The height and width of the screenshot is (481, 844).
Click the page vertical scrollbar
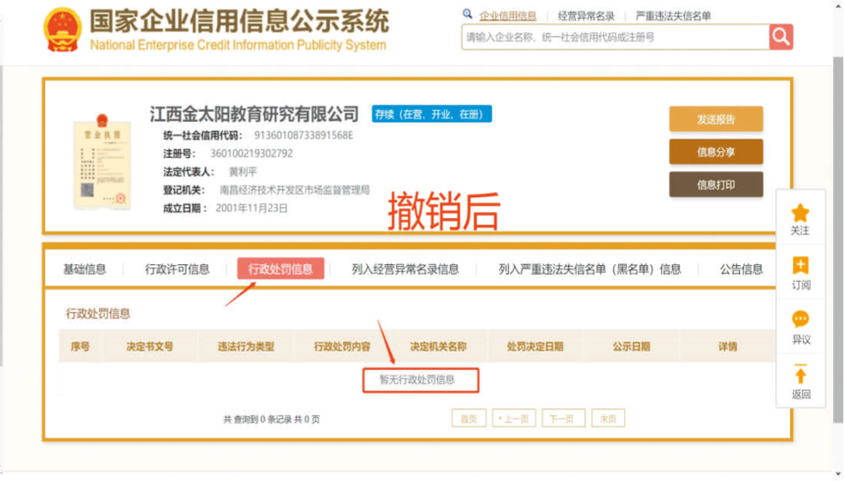coord(838,240)
